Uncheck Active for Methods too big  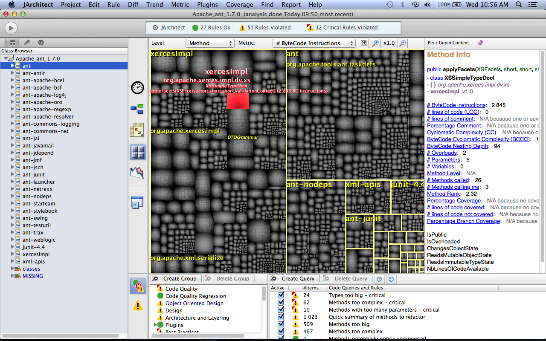281,324
